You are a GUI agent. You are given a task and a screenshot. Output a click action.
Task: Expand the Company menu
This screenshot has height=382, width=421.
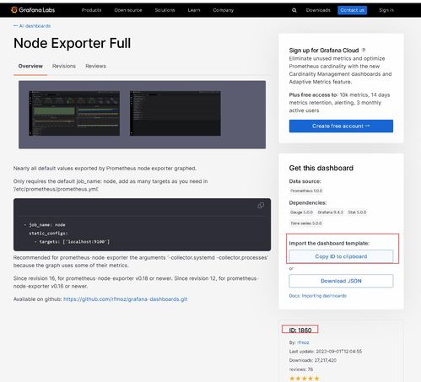[223, 10]
